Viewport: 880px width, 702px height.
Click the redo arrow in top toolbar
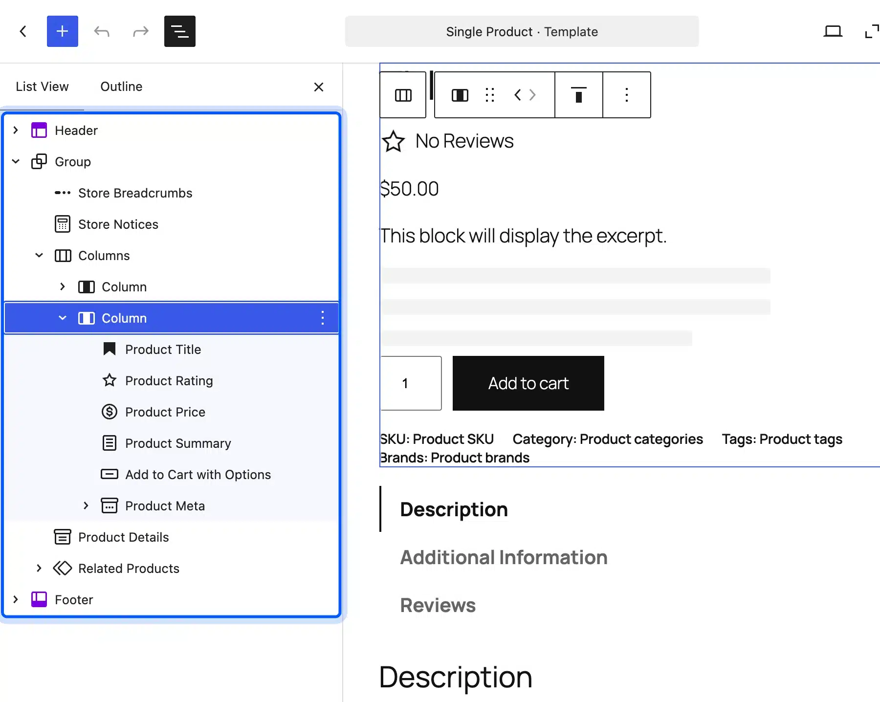coord(141,31)
